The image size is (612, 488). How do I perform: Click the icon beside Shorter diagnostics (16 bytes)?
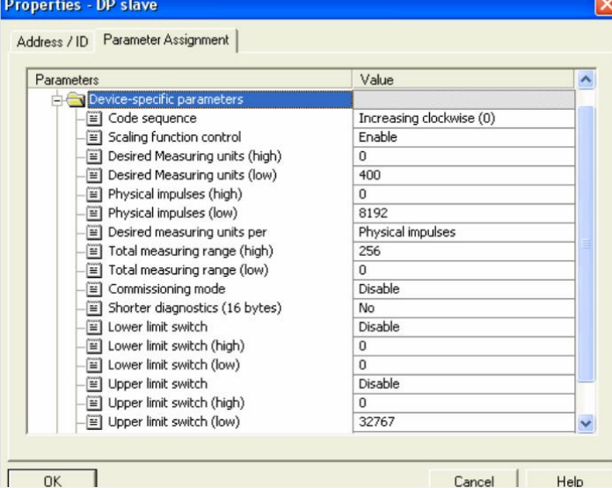[94, 309]
